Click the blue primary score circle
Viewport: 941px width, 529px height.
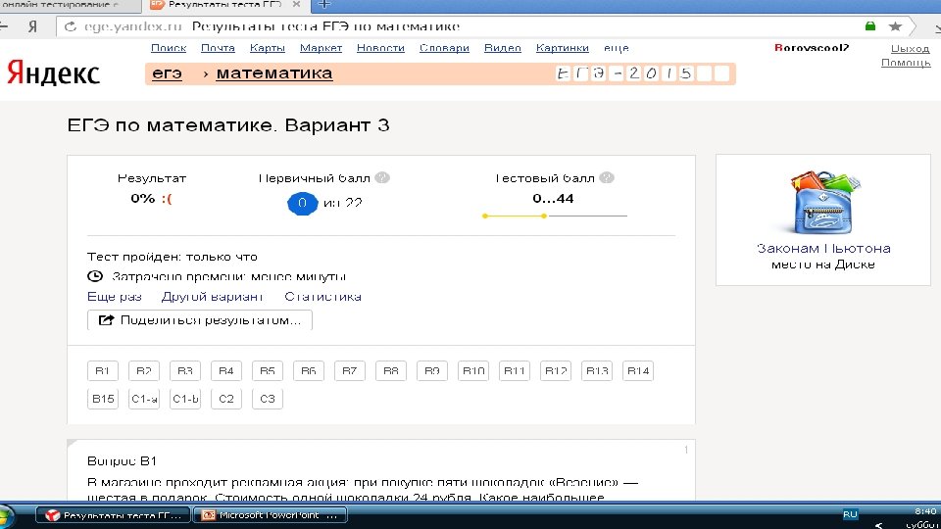[303, 204]
